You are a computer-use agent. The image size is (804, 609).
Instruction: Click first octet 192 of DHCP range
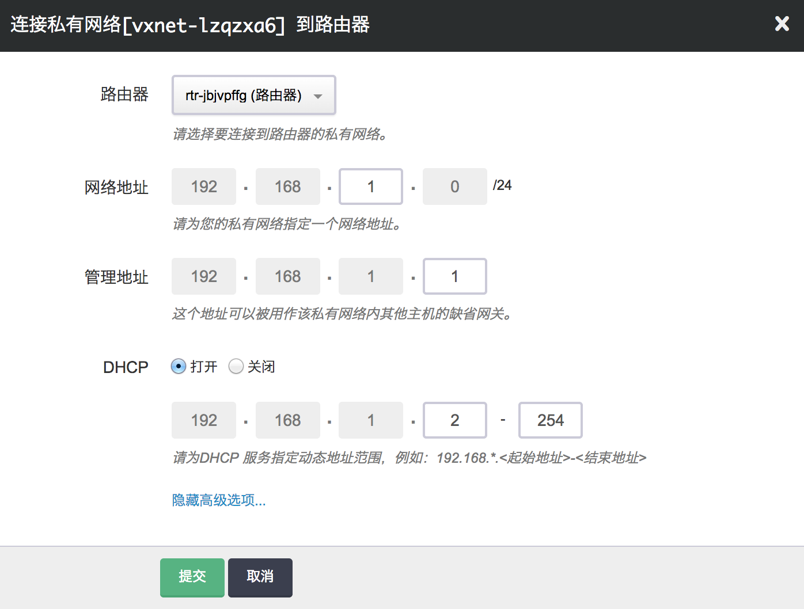point(204,420)
